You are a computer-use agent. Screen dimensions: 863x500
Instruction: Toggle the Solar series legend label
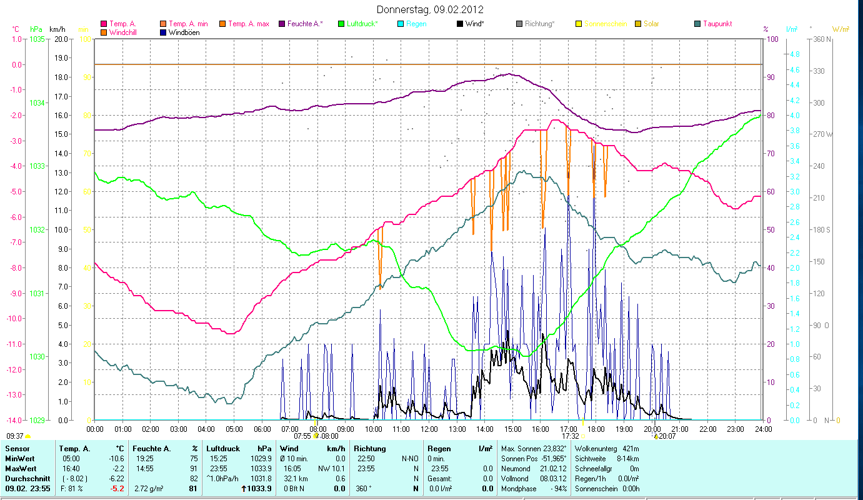651,24
